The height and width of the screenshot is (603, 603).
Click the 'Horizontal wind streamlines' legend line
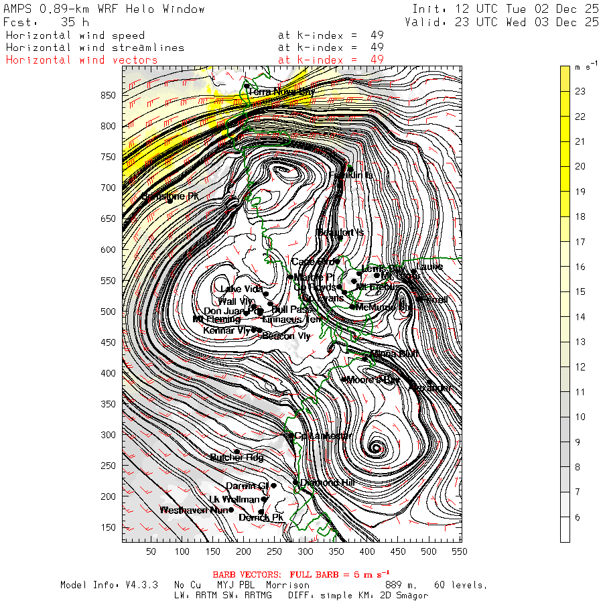(x=95, y=48)
